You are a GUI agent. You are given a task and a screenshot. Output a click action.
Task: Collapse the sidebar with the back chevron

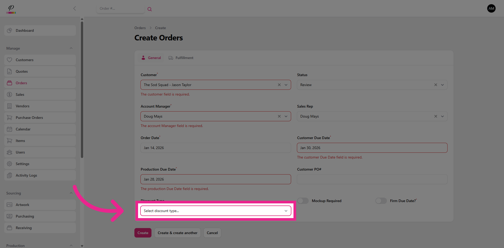click(x=75, y=8)
